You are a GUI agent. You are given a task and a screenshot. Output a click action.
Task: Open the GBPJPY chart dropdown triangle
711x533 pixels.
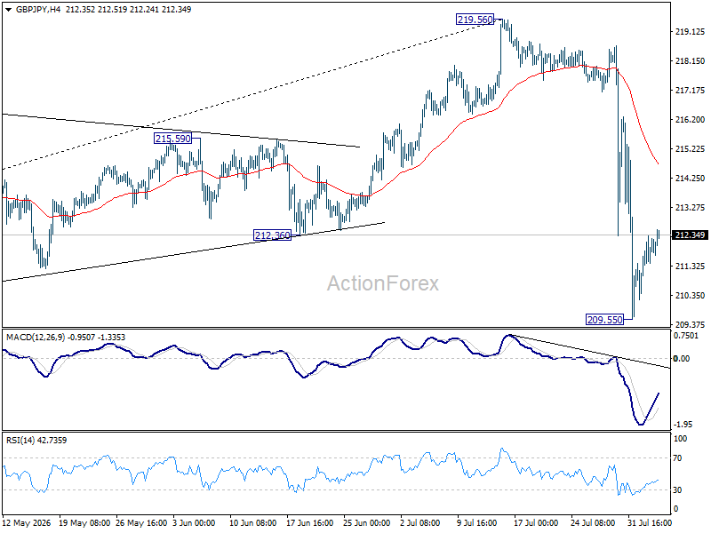9,10
